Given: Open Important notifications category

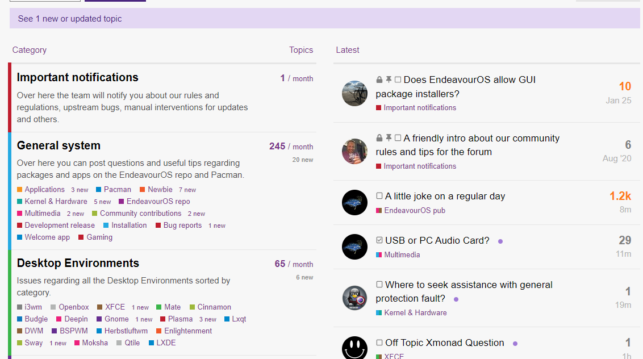Looking at the screenshot, I should [77, 77].
